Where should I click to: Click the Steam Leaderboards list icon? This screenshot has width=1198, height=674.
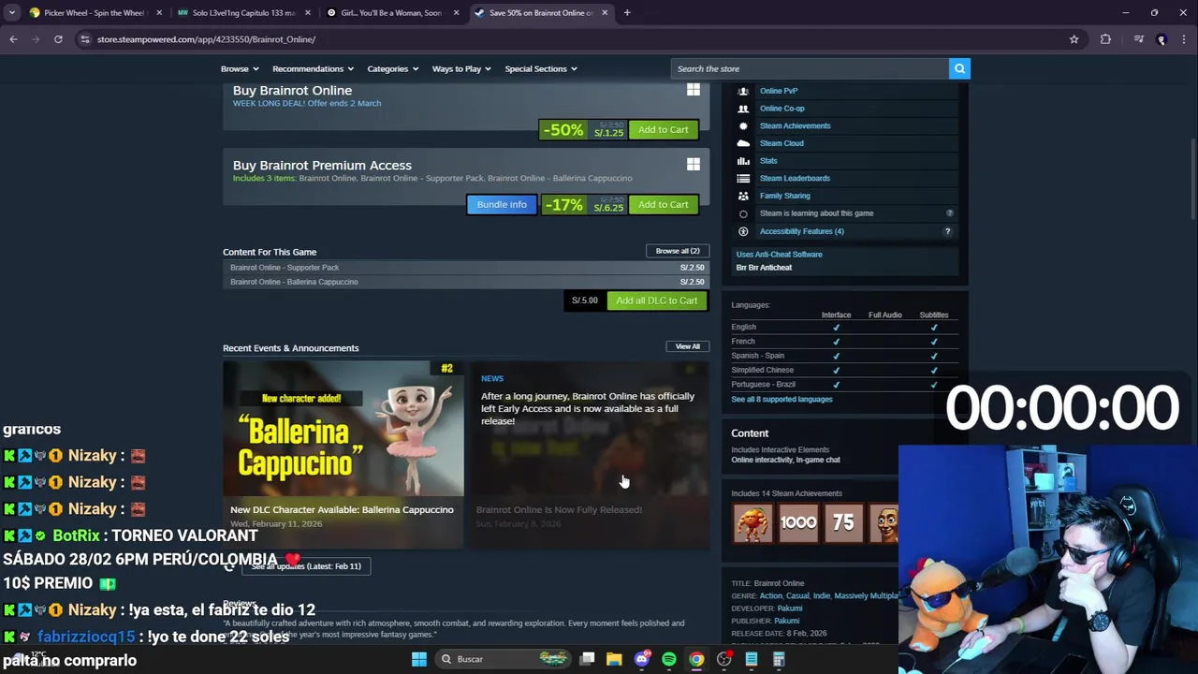pyautogui.click(x=743, y=178)
